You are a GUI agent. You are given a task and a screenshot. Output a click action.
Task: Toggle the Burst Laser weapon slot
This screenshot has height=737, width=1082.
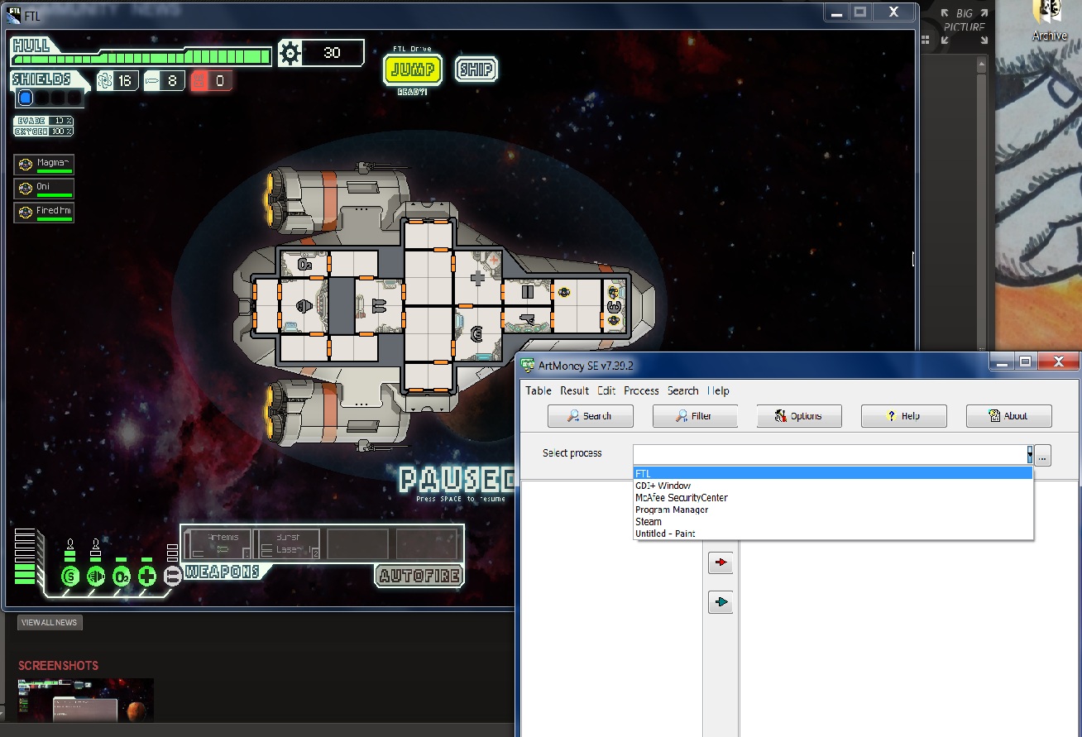[287, 544]
